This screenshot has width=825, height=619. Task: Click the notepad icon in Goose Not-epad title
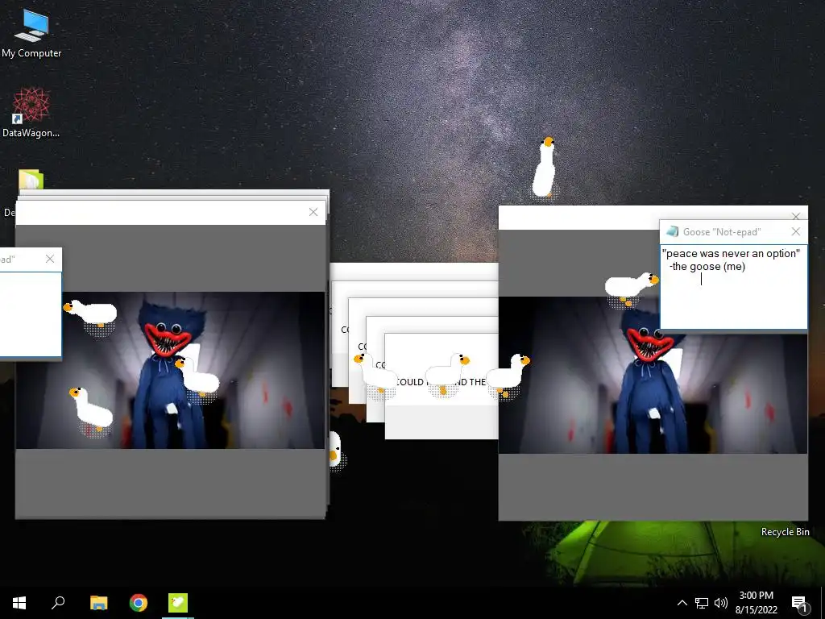coord(672,231)
